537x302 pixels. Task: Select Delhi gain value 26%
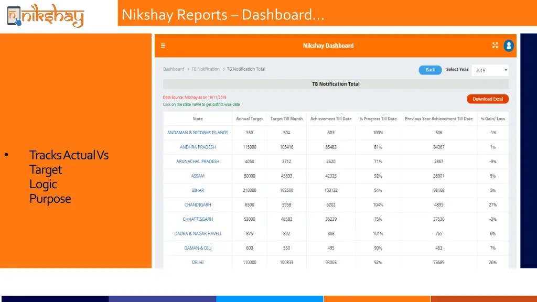pyautogui.click(x=493, y=262)
